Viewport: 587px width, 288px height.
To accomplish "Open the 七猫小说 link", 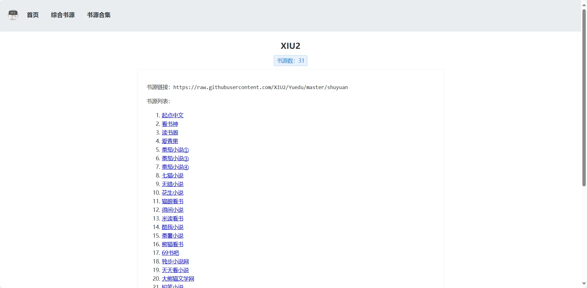I will pos(173,175).
